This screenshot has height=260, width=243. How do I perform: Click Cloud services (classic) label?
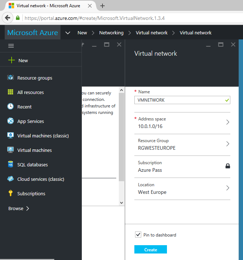41,179
